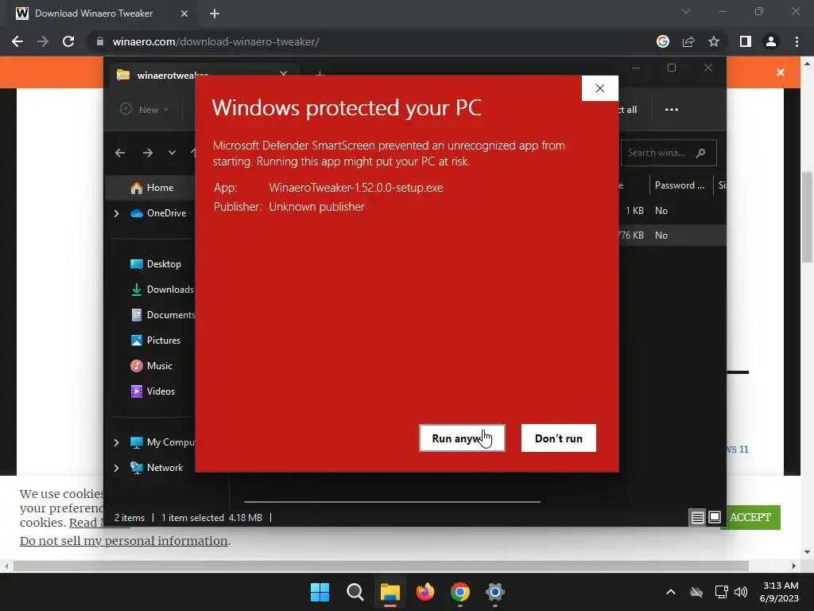Screen dimensions: 814x611
Task: Dismiss the orange banner with its X
Action: (781, 72)
